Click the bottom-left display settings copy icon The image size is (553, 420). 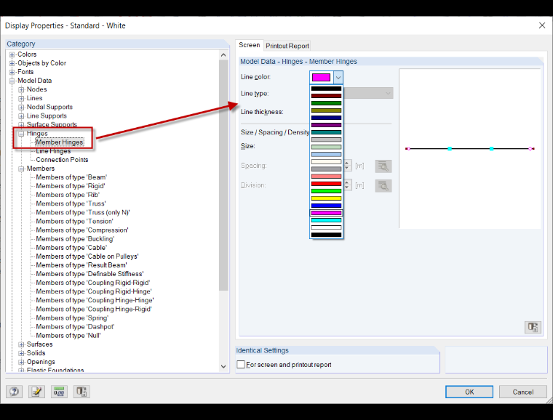click(81, 392)
